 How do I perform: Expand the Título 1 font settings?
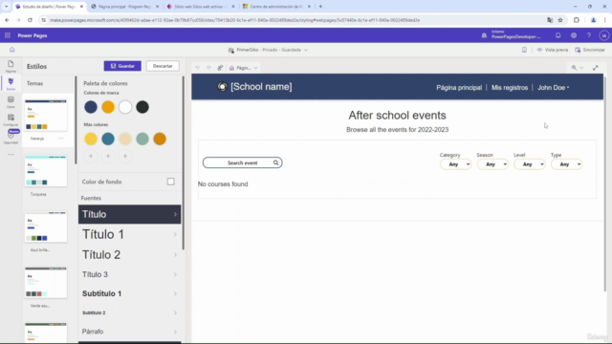(x=130, y=234)
